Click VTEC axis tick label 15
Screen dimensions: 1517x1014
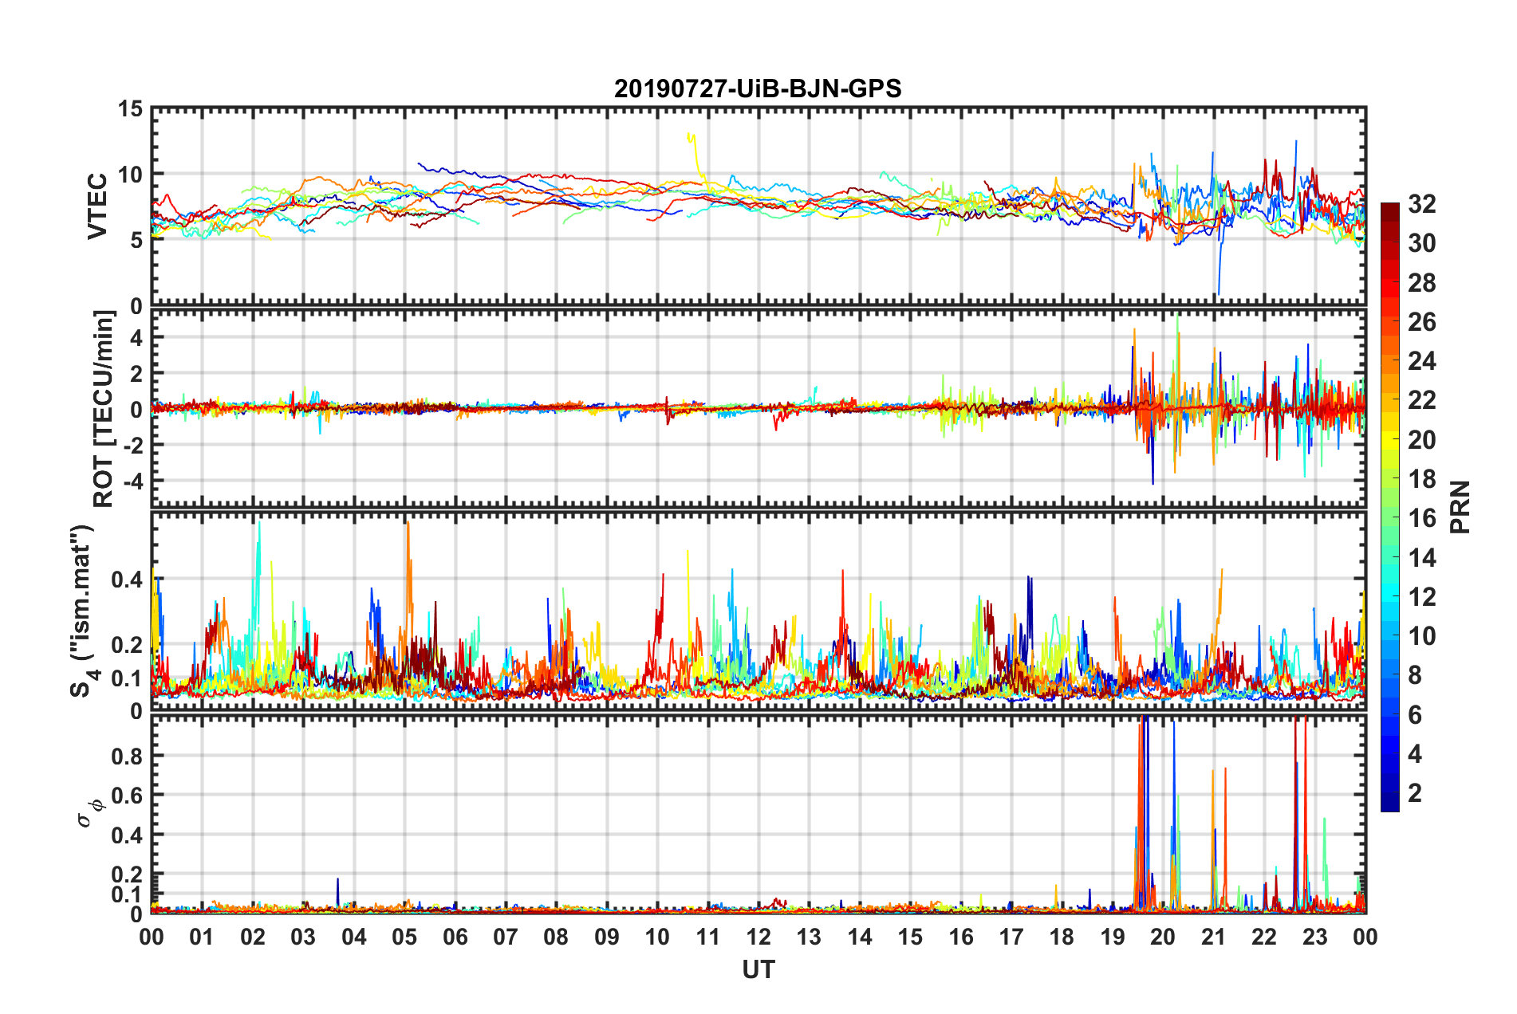[x=130, y=108]
